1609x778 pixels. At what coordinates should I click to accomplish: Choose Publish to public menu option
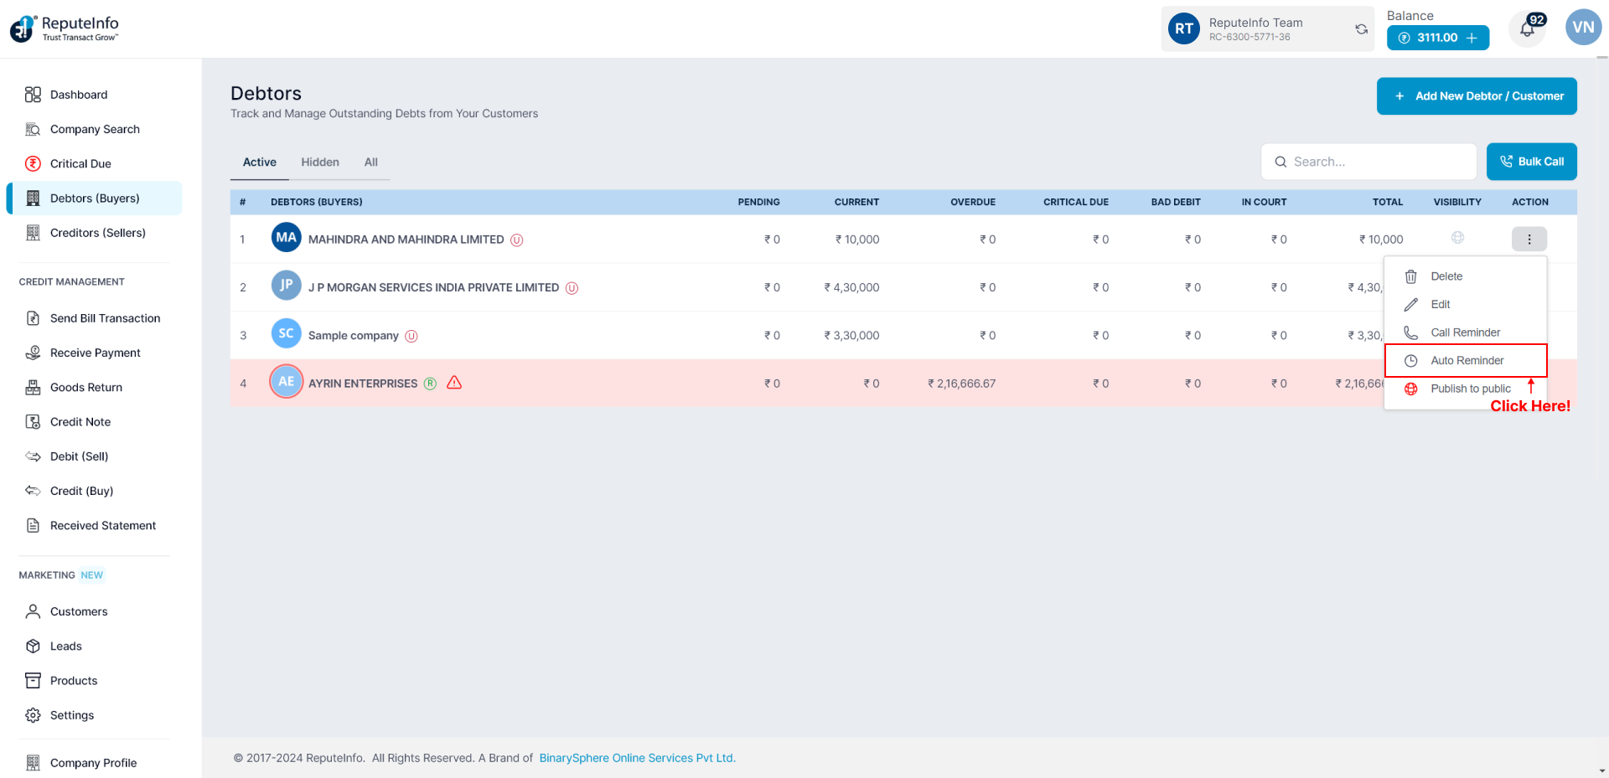pyautogui.click(x=1470, y=389)
